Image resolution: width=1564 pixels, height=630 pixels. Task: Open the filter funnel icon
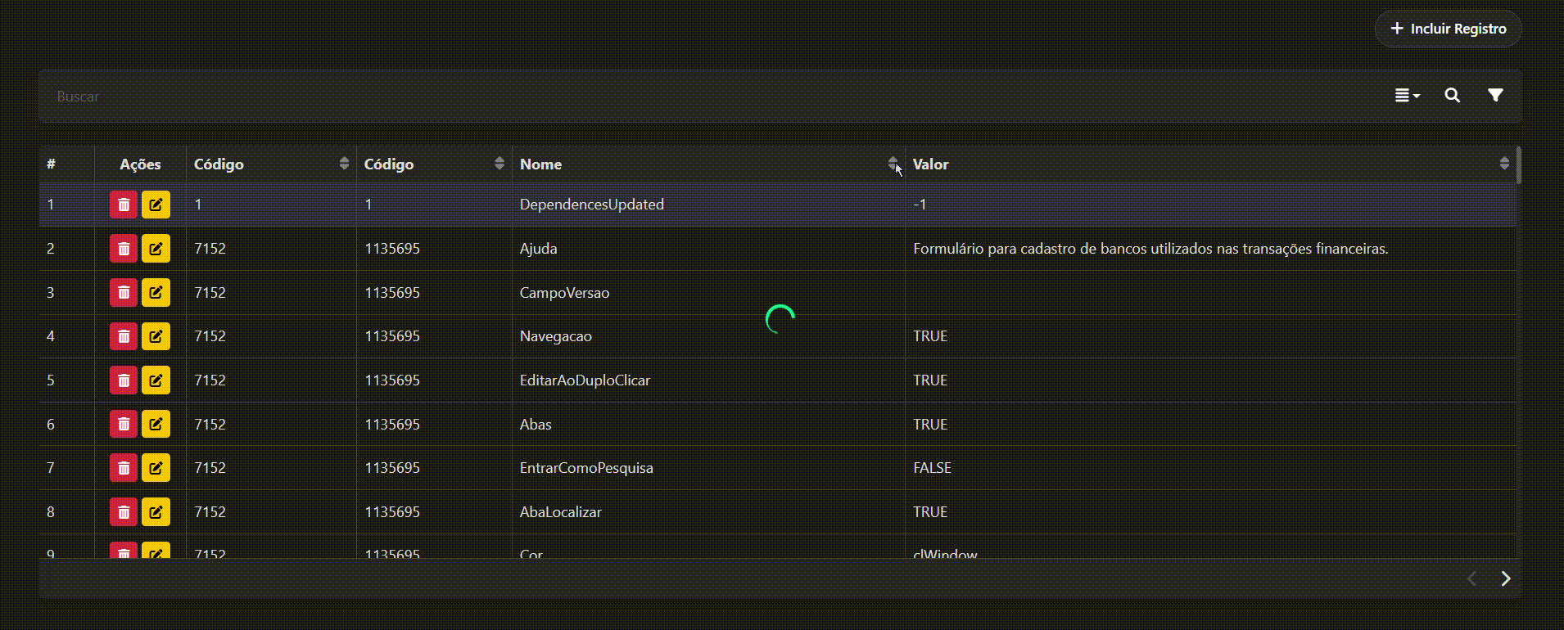tap(1494, 96)
